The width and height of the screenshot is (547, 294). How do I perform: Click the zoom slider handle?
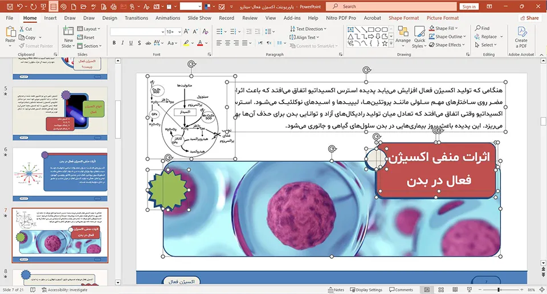pyautogui.click(x=499, y=290)
